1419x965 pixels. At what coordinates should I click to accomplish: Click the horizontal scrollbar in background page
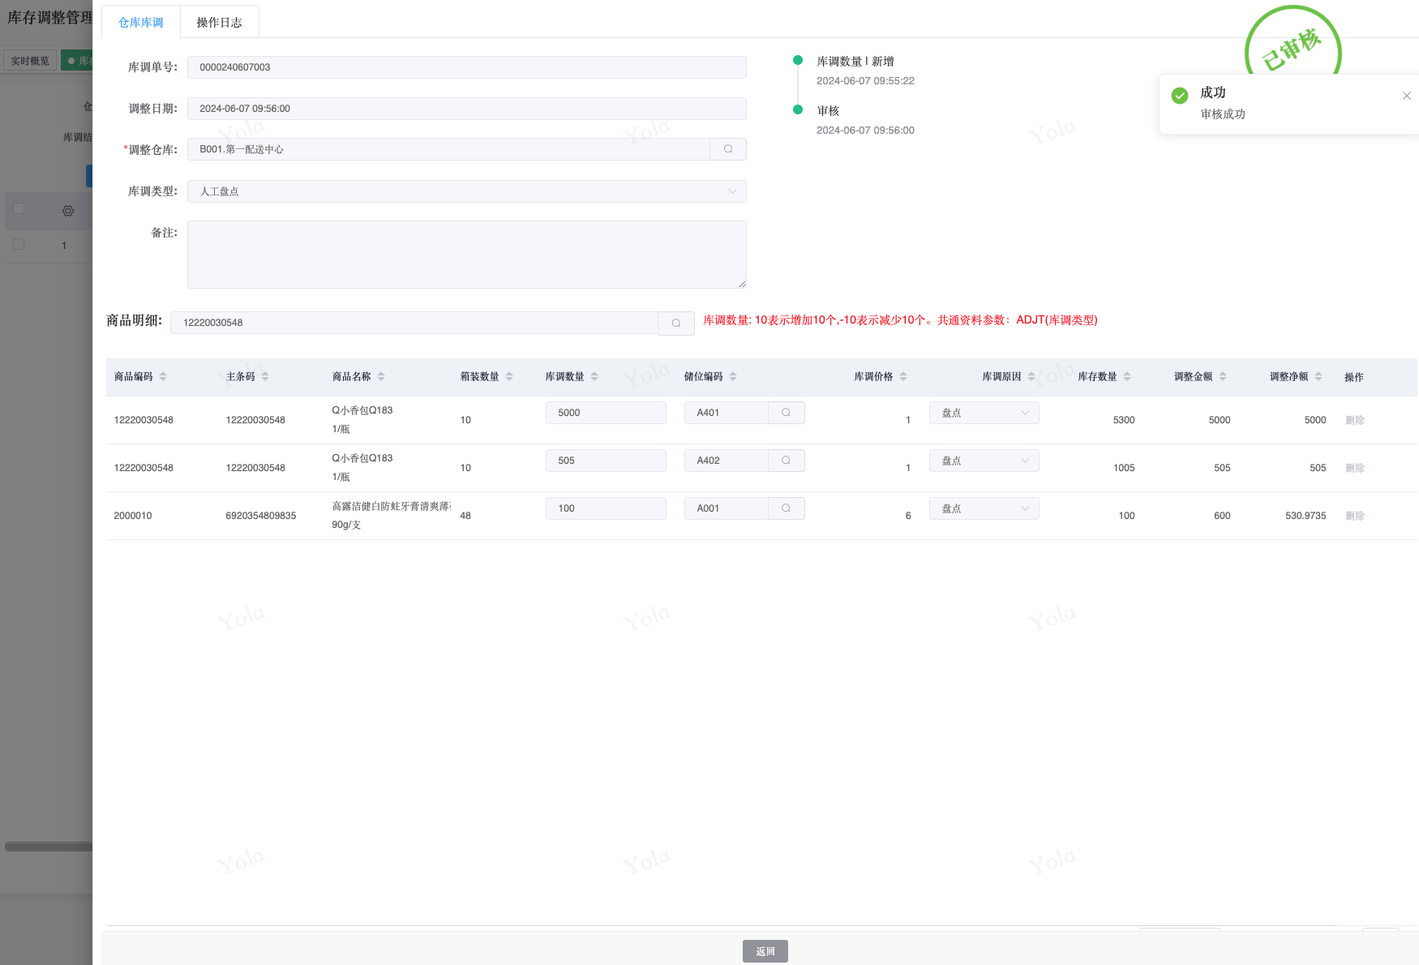pyautogui.click(x=49, y=847)
